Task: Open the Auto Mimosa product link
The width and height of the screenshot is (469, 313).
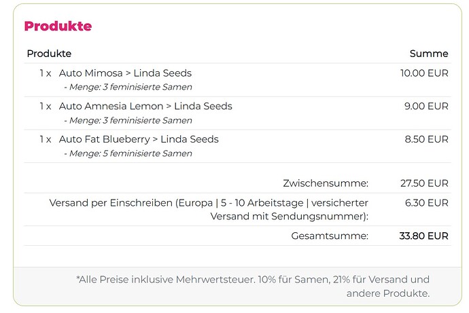Action: point(125,73)
